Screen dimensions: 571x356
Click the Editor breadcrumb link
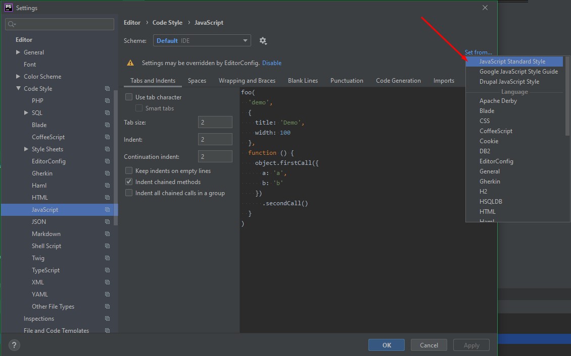pos(132,23)
